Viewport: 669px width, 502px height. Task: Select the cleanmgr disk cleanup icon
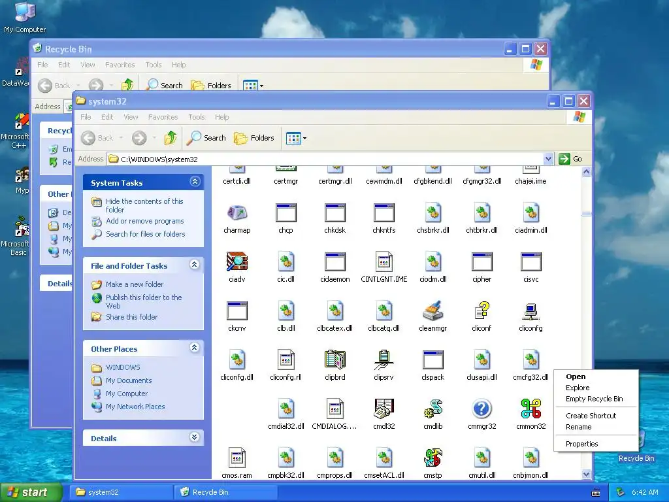(x=432, y=311)
